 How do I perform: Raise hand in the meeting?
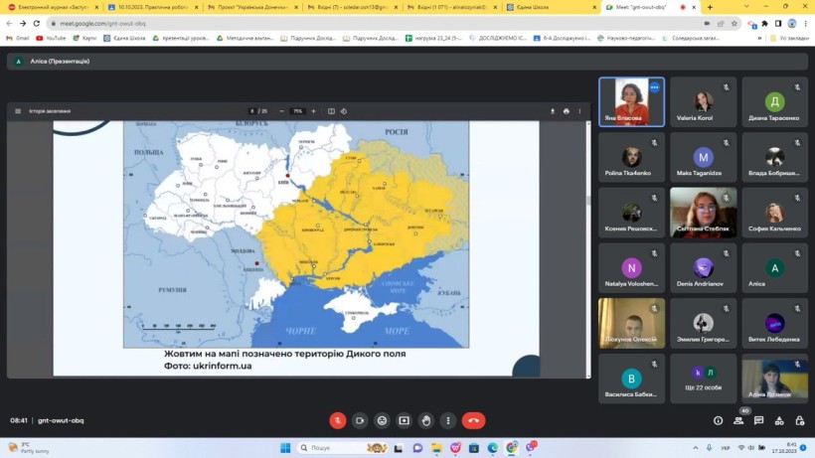pyautogui.click(x=425, y=420)
